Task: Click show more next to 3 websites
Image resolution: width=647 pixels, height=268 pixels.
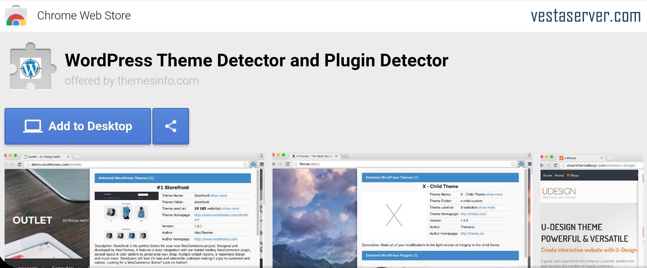Action: click(487, 207)
